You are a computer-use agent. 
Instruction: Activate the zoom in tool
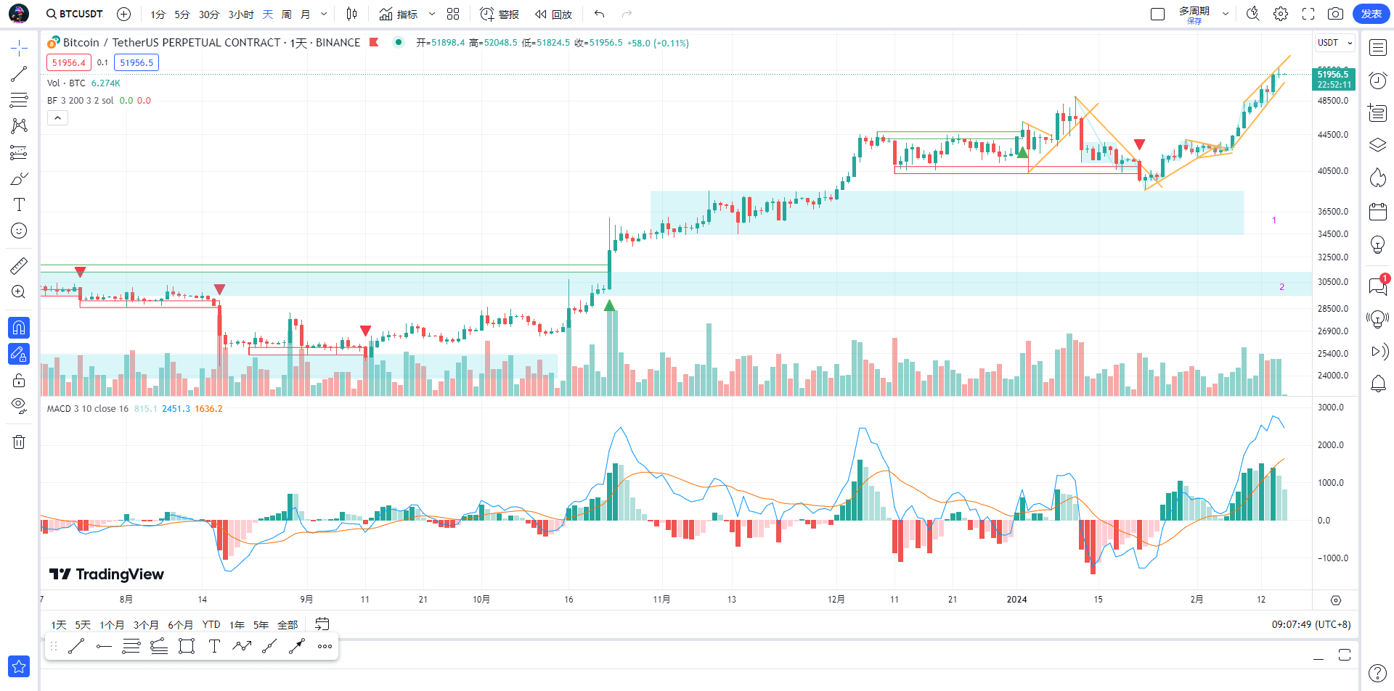[19, 291]
